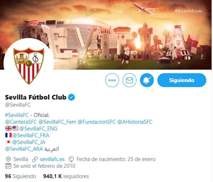View the 96 Siguiendo following list

point(21,176)
